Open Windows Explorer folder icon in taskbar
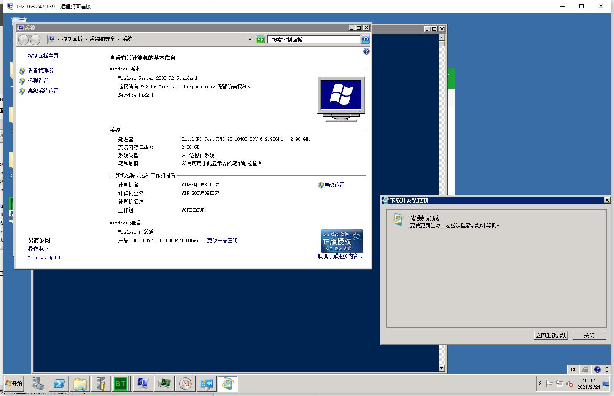Screen dimensions: 614x396 point(80,383)
